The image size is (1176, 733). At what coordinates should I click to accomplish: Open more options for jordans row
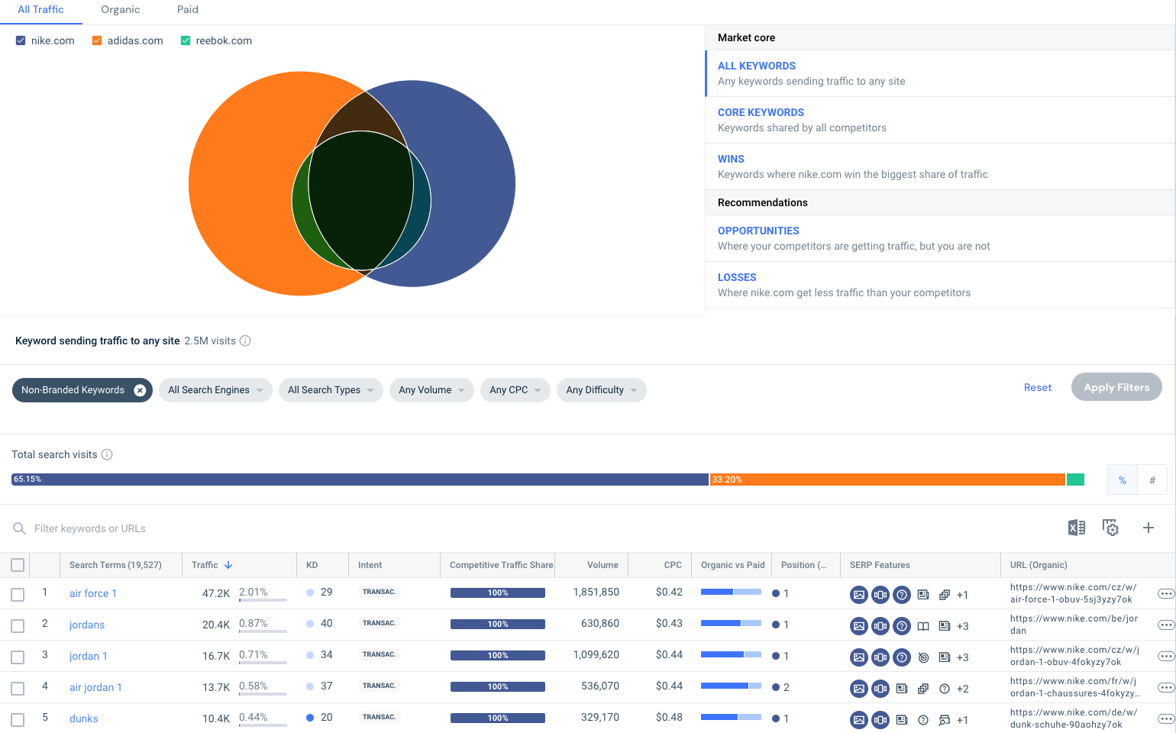1166,625
